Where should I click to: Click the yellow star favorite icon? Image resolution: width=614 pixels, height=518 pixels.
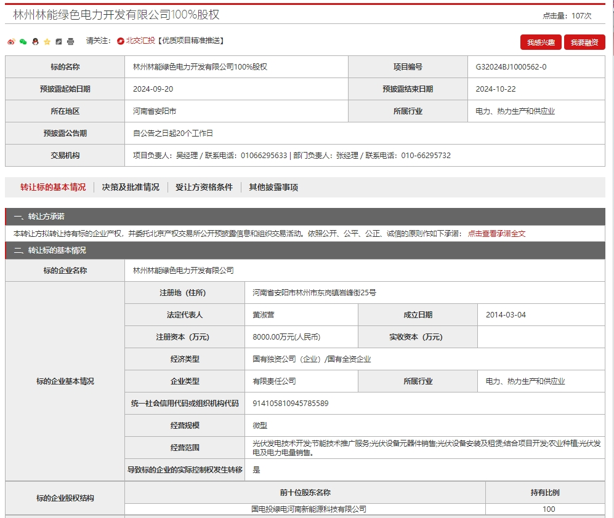coord(47,42)
